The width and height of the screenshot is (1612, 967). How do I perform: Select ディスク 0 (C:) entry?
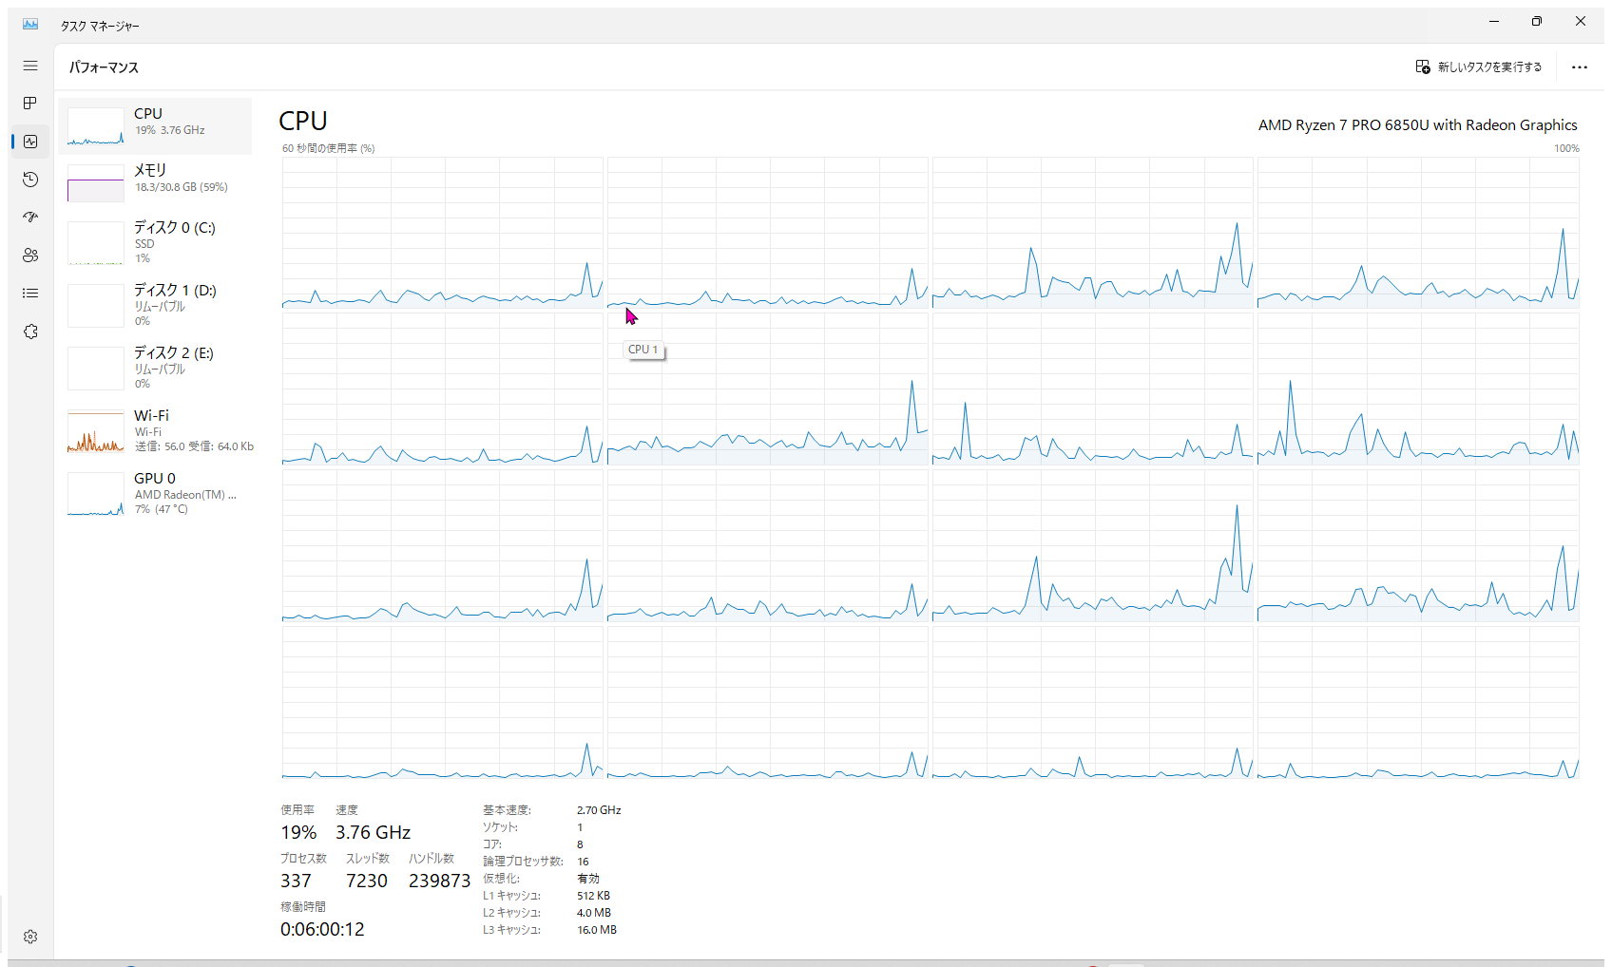(155, 242)
